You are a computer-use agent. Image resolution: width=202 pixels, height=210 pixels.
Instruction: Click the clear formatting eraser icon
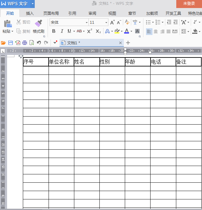(127, 22)
